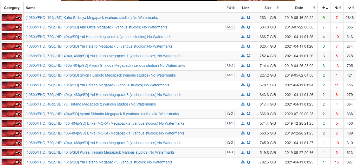356x165 pixels.
Task: Open the Shion Fujimoto Megapack link
Action: 101,75
